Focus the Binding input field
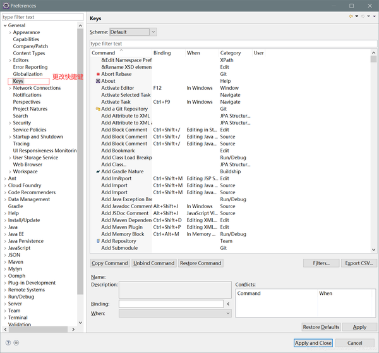Image resolution: width=379 pixels, height=353 pixels. [x=171, y=304]
